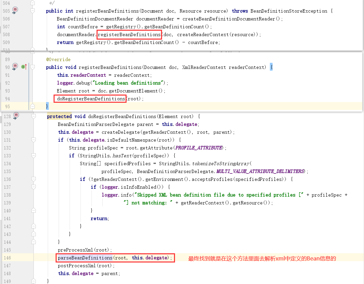Collapse the if block fold marker at line 131
The image size is (364, 284).
(x=33, y=140)
